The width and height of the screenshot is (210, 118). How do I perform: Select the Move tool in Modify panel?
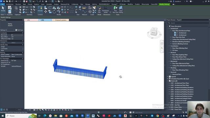pyautogui.click(x=46, y=12)
